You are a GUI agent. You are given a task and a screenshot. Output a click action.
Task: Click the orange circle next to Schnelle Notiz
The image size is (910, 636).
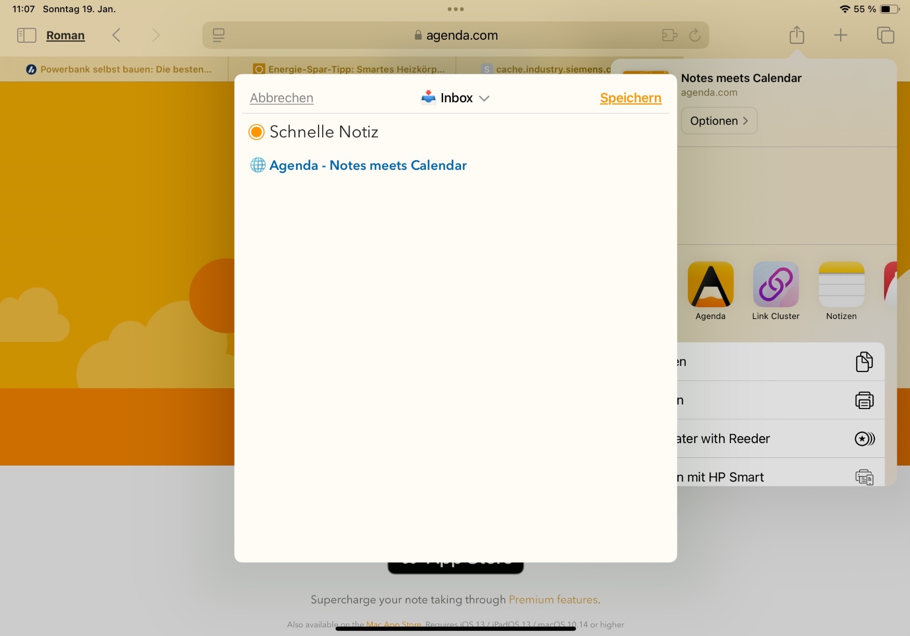pyautogui.click(x=256, y=132)
